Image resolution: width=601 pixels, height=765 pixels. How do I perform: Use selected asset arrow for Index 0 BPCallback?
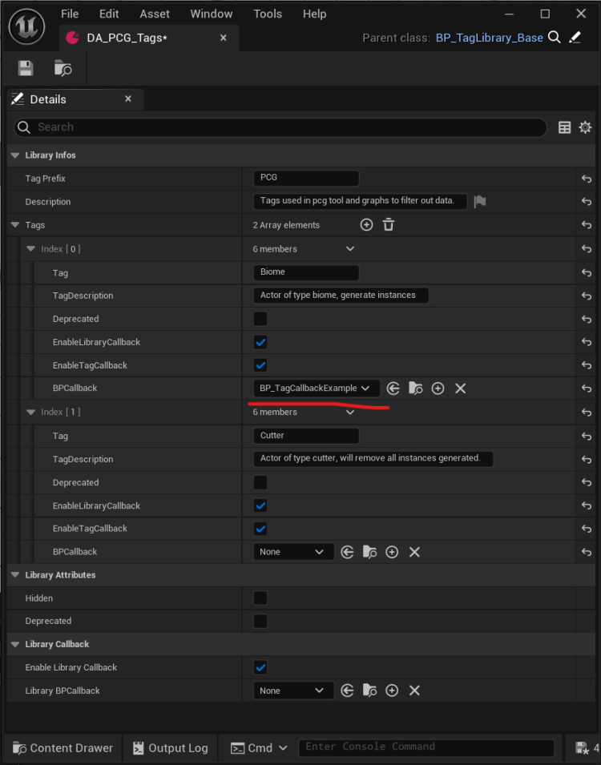[x=393, y=389]
